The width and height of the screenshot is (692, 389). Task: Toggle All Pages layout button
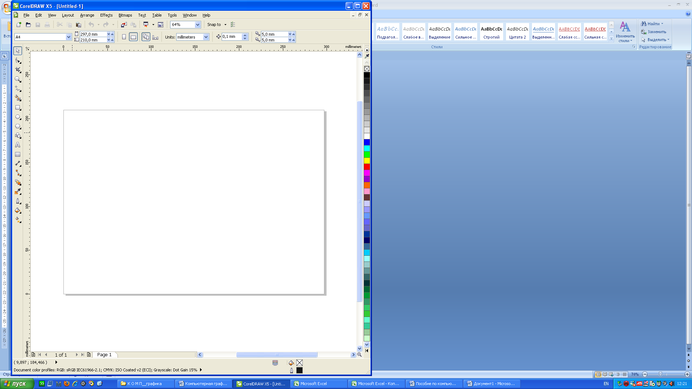click(146, 37)
